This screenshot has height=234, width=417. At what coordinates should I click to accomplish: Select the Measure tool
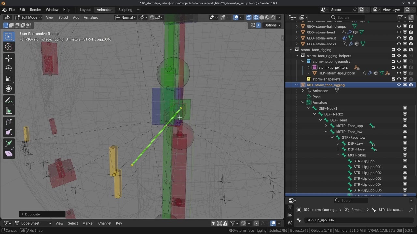pyautogui.click(x=9, y=111)
